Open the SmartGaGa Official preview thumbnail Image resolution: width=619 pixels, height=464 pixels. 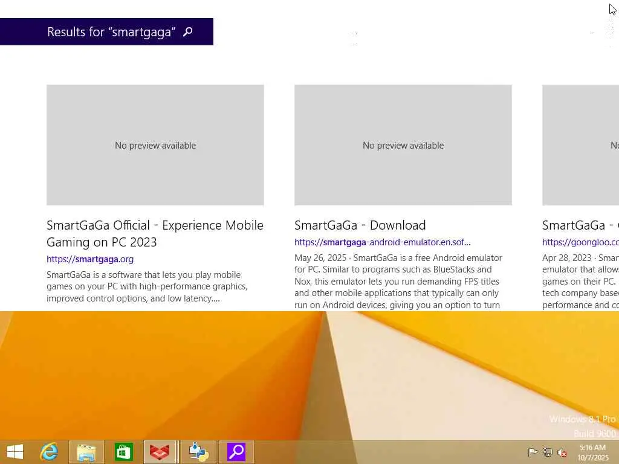click(155, 145)
